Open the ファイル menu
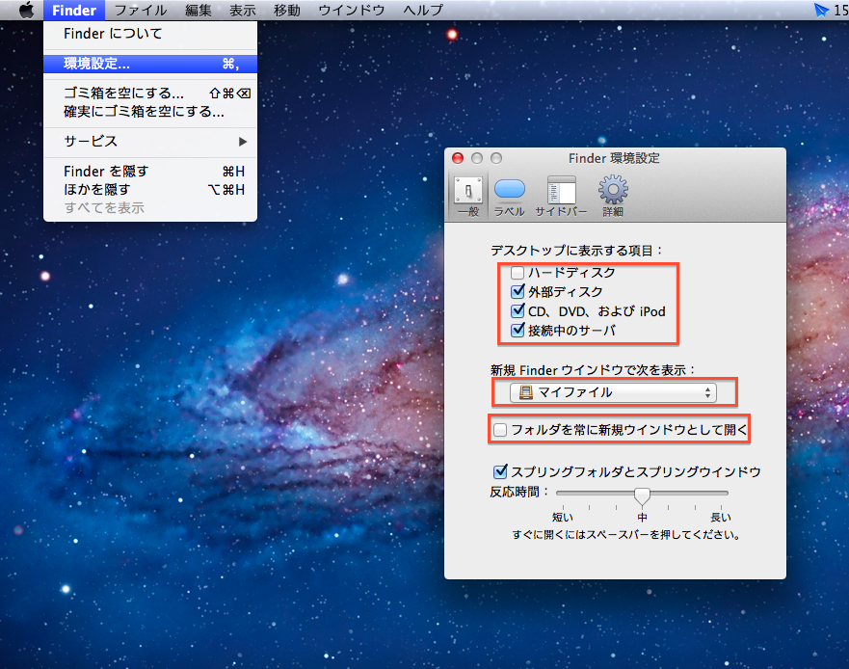 [x=141, y=10]
